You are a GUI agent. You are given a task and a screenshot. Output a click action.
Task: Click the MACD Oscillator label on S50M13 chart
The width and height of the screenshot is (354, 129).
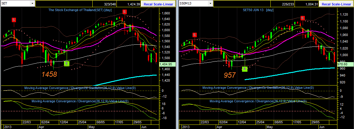click(258, 88)
